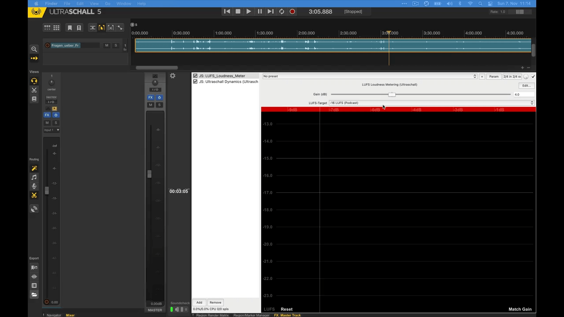Select Routing microphone icon
Viewport: 564px width, 317px height.
(x=34, y=186)
